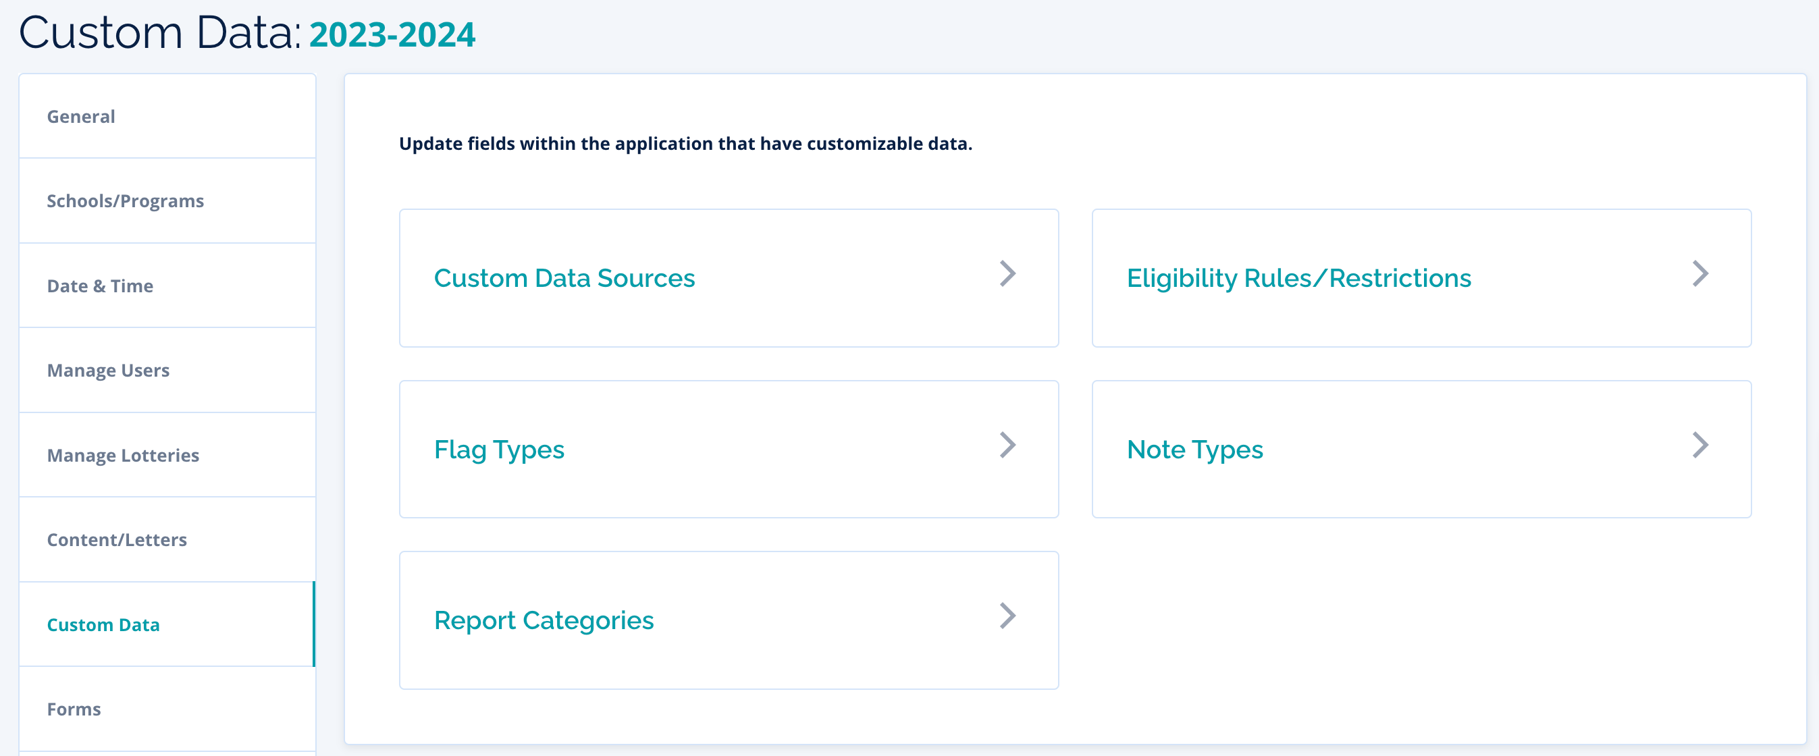Select the active Custom Data tab
The height and width of the screenshot is (756, 1819).
103,624
